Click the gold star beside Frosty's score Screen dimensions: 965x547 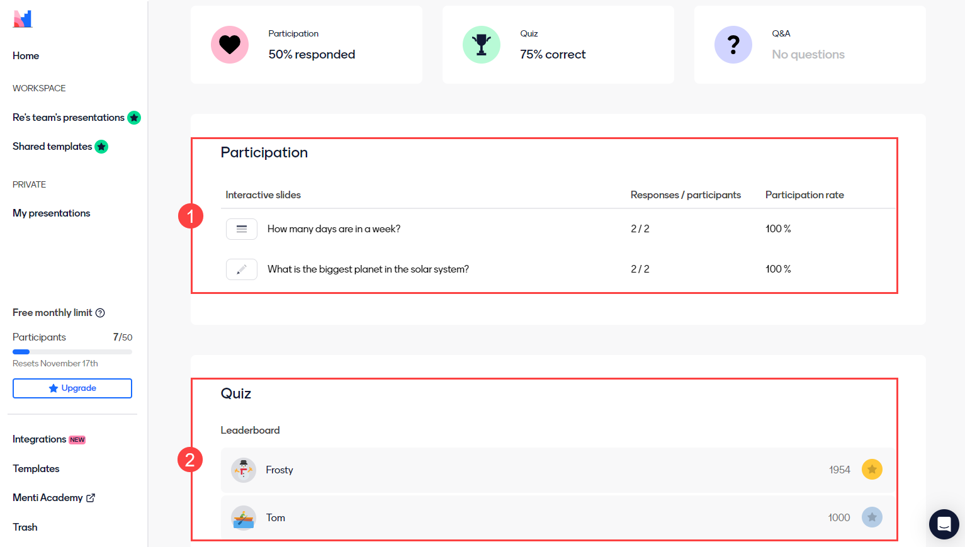point(872,469)
